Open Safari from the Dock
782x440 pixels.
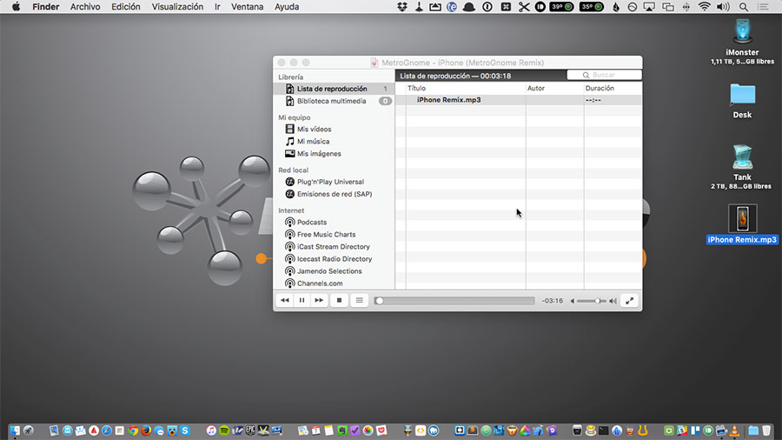(x=107, y=430)
